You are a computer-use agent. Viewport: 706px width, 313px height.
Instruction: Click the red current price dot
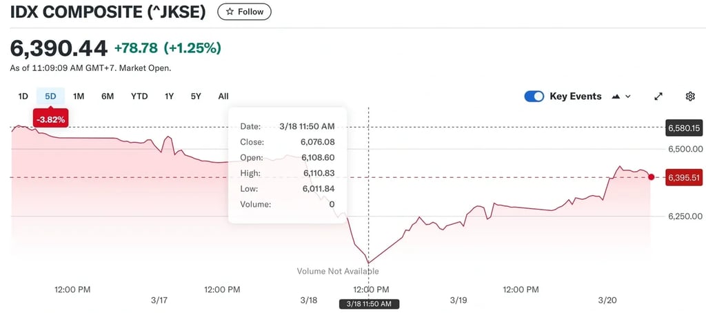point(652,177)
